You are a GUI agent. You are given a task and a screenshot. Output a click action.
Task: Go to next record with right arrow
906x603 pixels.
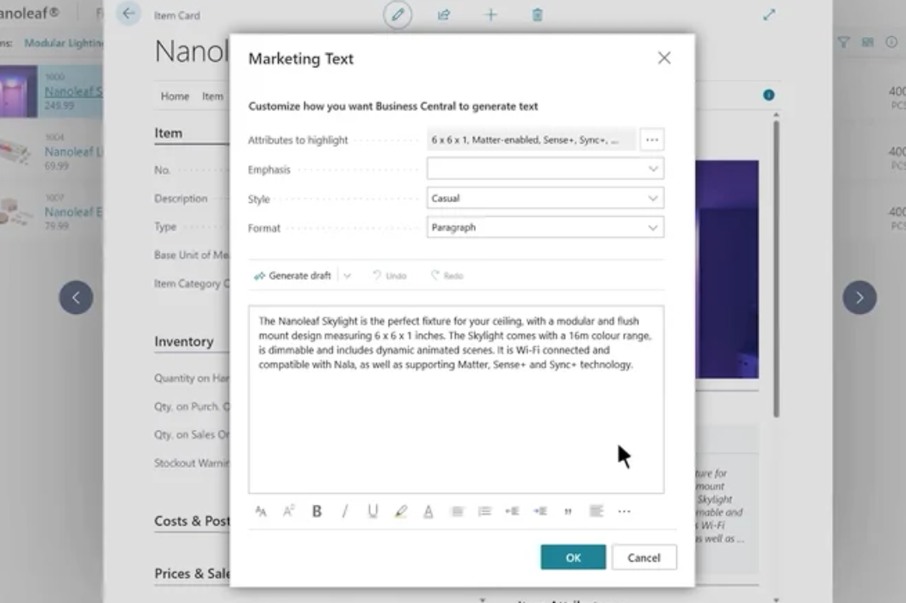860,298
